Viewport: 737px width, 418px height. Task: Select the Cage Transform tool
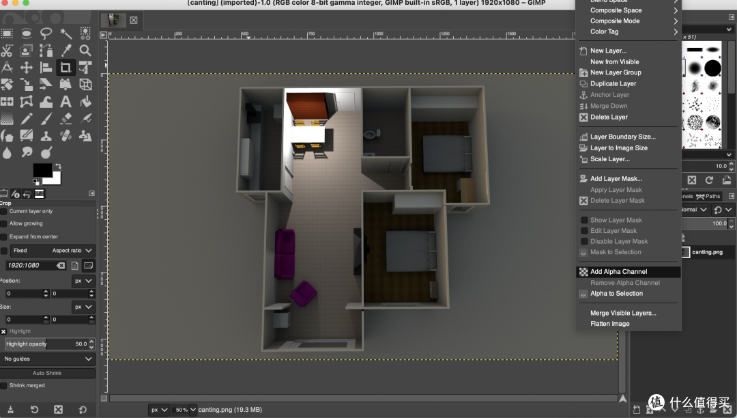(x=27, y=102)
